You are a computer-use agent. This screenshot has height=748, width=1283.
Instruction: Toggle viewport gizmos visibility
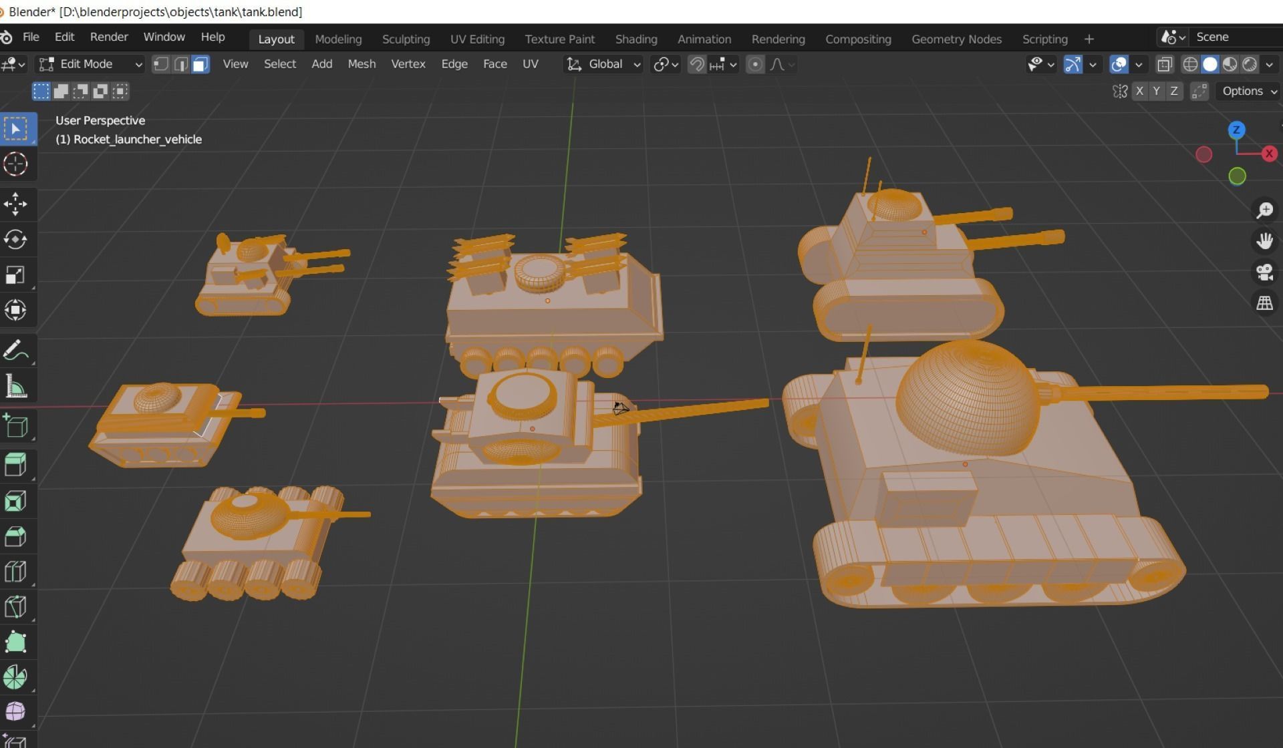pyautogui.click(x=1073, y=64)
